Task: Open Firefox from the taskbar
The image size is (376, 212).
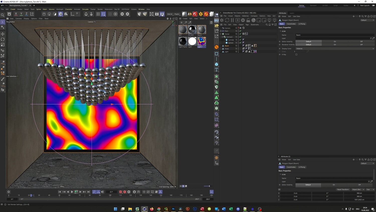Action: tap(152, 209)
